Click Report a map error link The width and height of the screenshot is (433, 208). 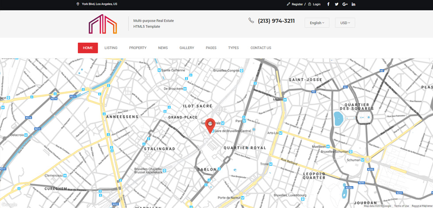(x=422, y=206)
